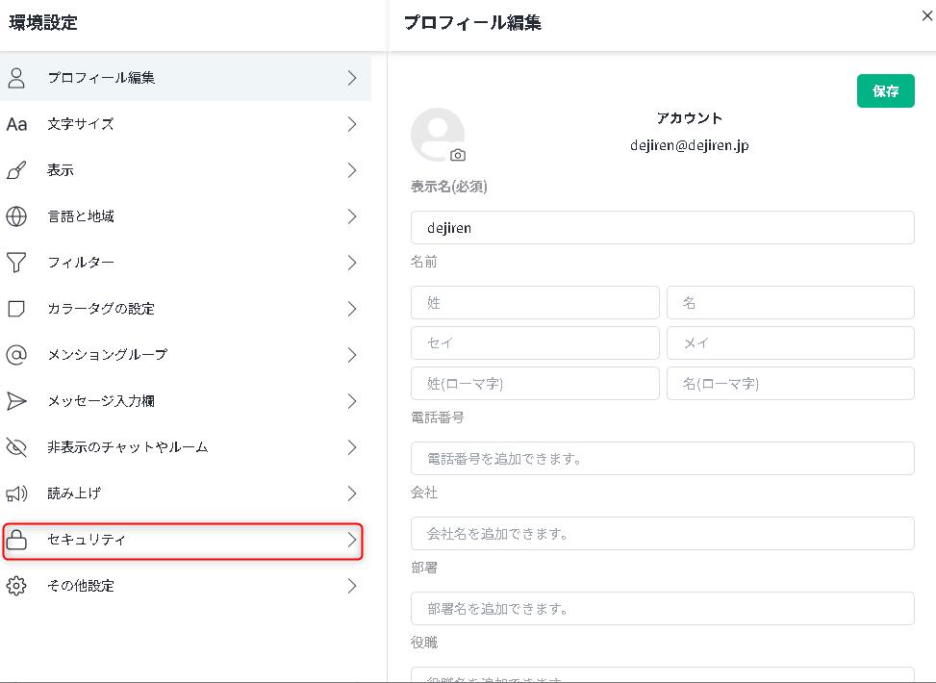This screenshot has height=683, width=936.
Task: Click the padlock security icon
Action: tap(16, 541)
